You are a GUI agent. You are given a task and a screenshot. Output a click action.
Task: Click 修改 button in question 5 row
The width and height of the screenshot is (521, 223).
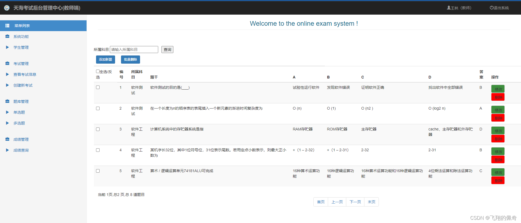click(x=498, y=172)
